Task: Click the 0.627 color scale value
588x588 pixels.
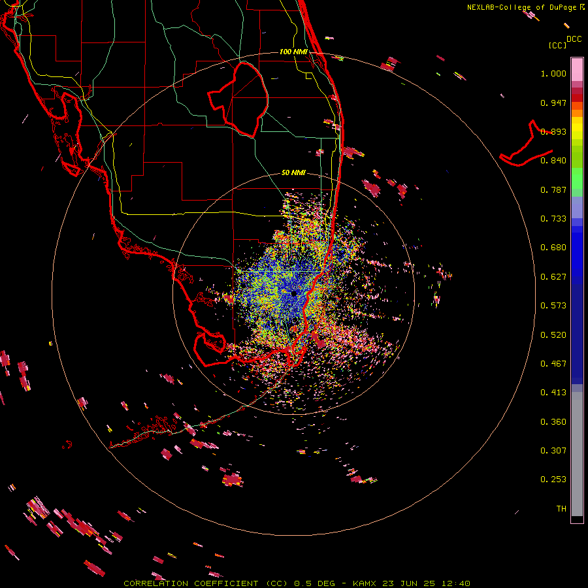Action: (x=553, y=277)
